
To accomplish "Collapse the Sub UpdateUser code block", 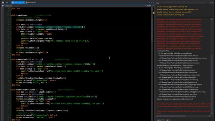I will pyautogui.click(x=11, y=90).
